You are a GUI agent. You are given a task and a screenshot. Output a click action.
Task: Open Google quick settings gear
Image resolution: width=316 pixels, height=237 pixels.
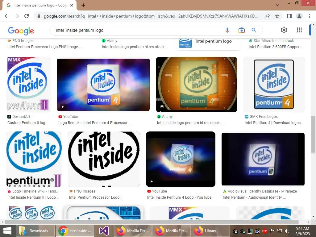tap(284, 30)
